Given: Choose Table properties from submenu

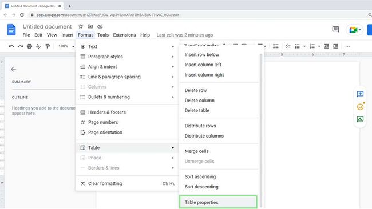Looking at the screenshot, I should point(218,202).
